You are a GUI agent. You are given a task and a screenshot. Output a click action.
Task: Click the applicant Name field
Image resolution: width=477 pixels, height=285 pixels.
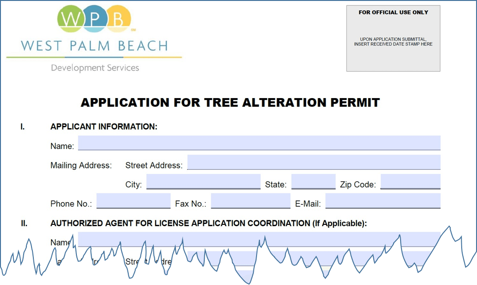pyautogui.click(x=259, y=143)
